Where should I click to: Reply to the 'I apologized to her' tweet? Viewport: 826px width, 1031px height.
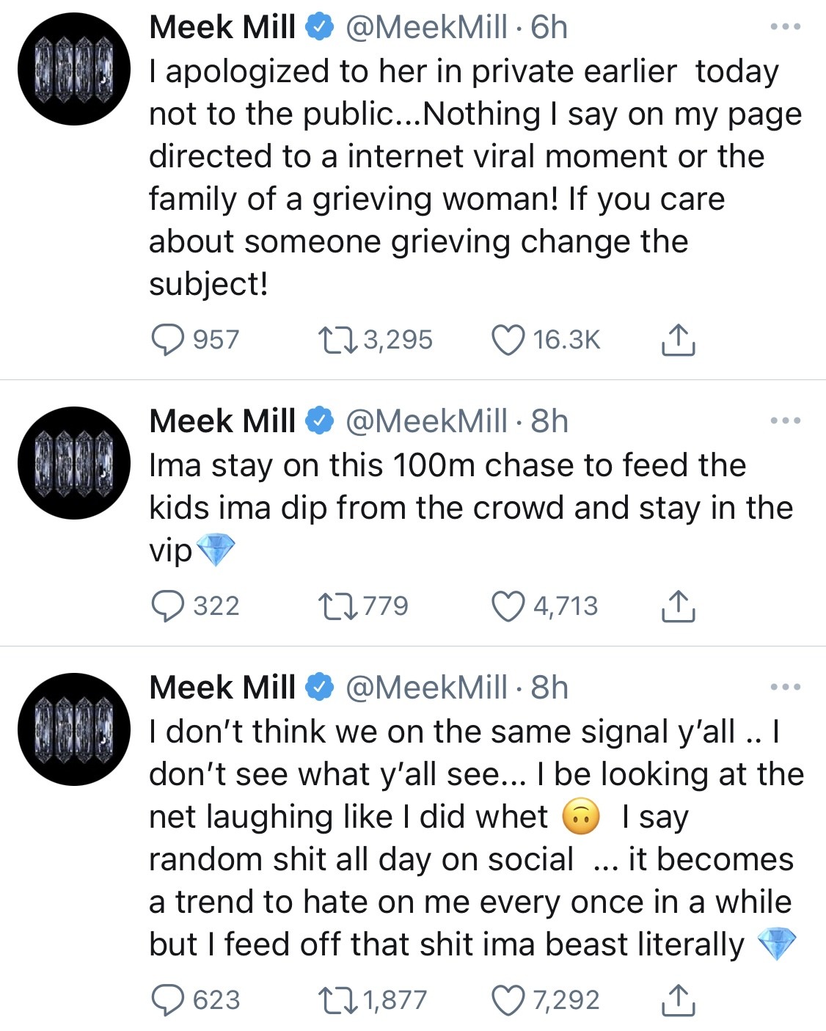click(x=167, y=340)
